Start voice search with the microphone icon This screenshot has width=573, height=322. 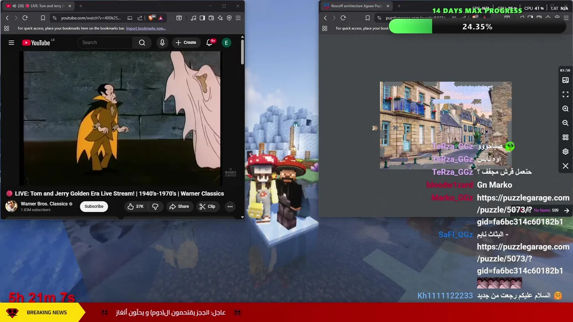tap(162, 42)
